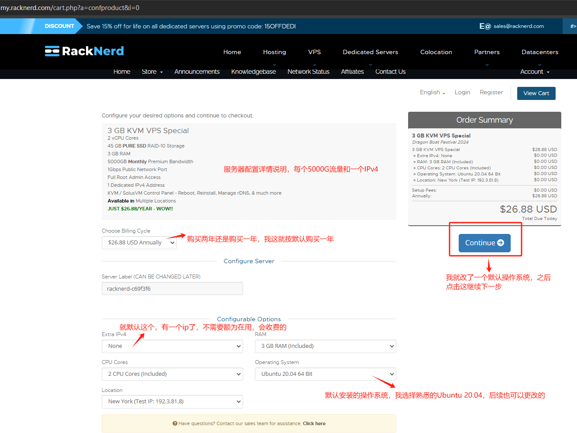
Task: Click the '3 GB KVM VPS Special' product heading
Action: point(148,131)
